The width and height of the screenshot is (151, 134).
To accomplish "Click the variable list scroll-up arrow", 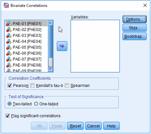I will pos(50,23).
